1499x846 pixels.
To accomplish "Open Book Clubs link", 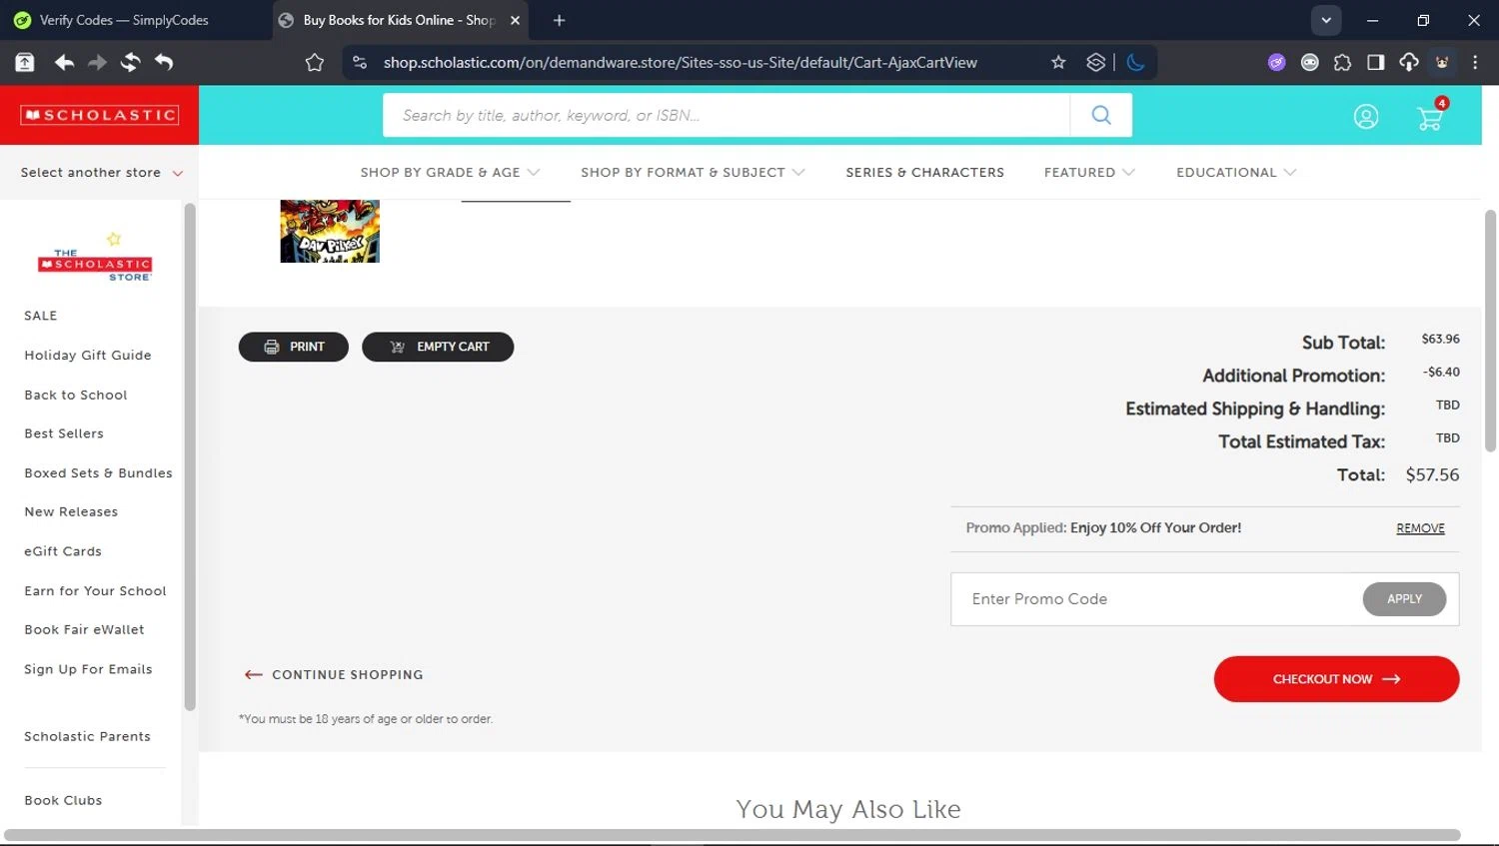I will pyautogui.click(x=63, y=801).
